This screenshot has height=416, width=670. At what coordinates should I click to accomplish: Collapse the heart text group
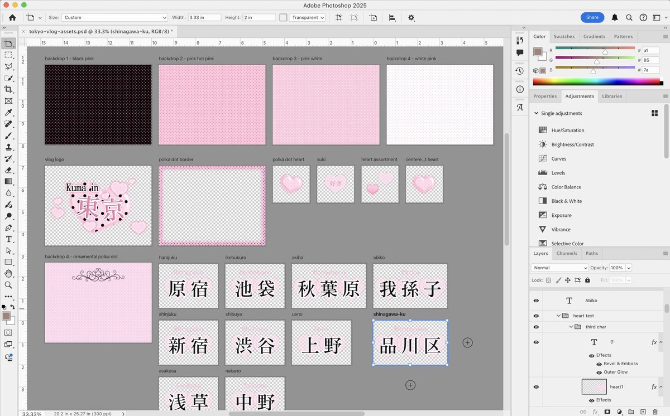pyautogui.click(x=558, y=316)
